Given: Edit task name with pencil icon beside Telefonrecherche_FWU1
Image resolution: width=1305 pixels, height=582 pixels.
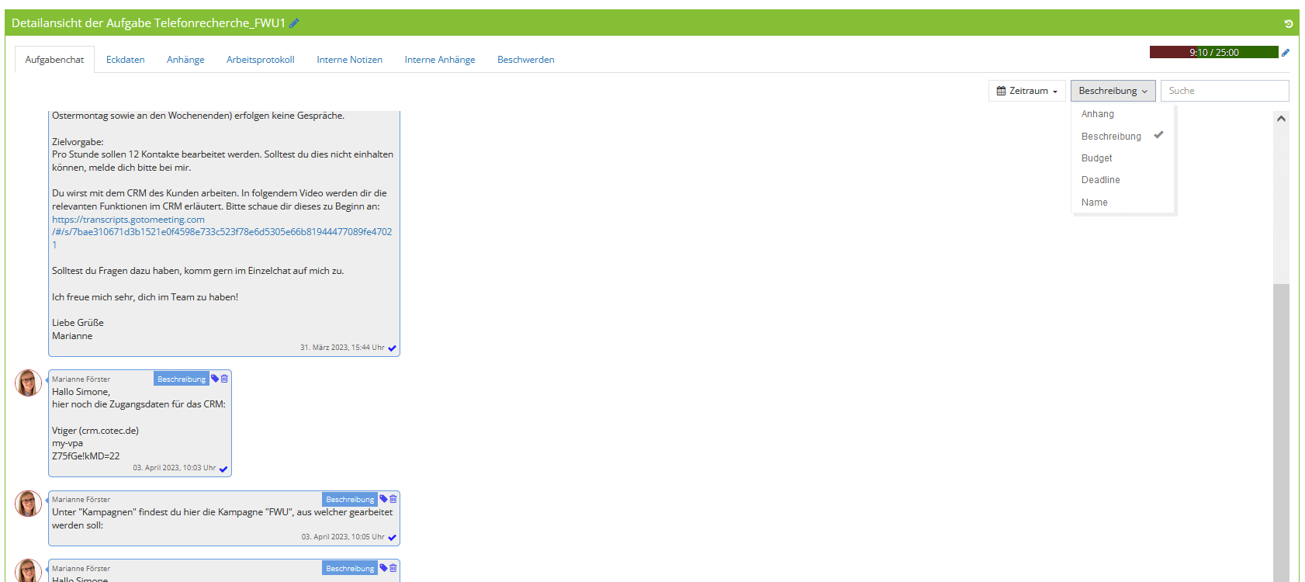Looking at the screenshot, I should pos(294,23).
